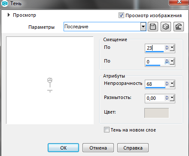Click into the offset field containing 23
The image size is (189, 156).
coord(155,48)
